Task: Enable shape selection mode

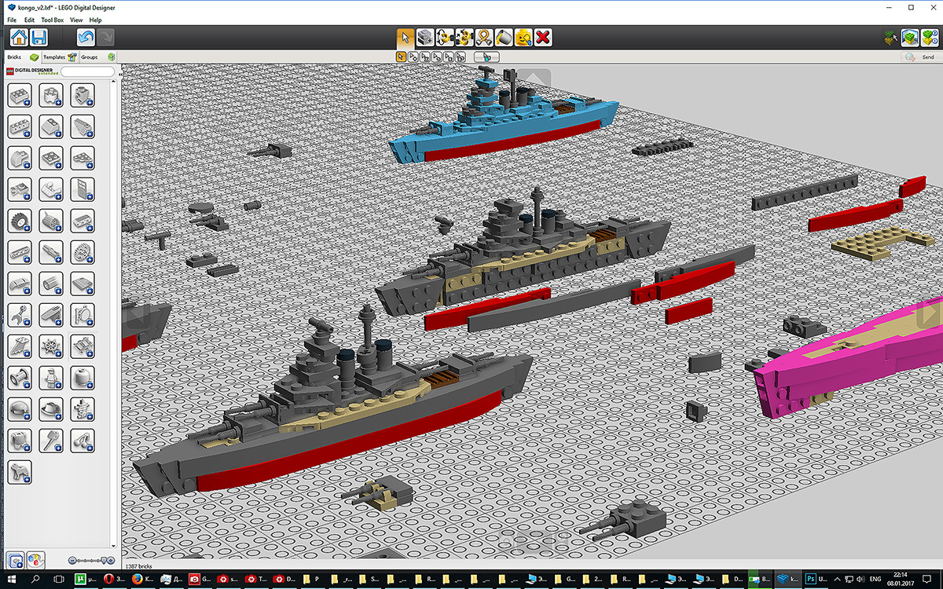Action: pos(449,57)
